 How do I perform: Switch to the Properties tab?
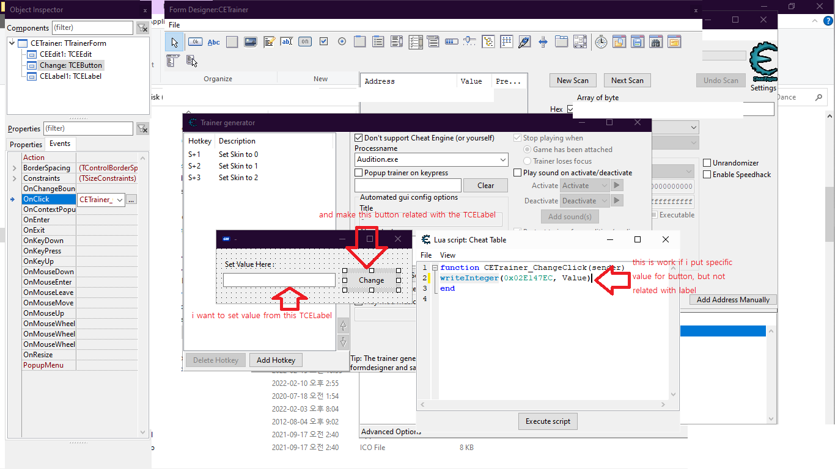tap(26, 145)
